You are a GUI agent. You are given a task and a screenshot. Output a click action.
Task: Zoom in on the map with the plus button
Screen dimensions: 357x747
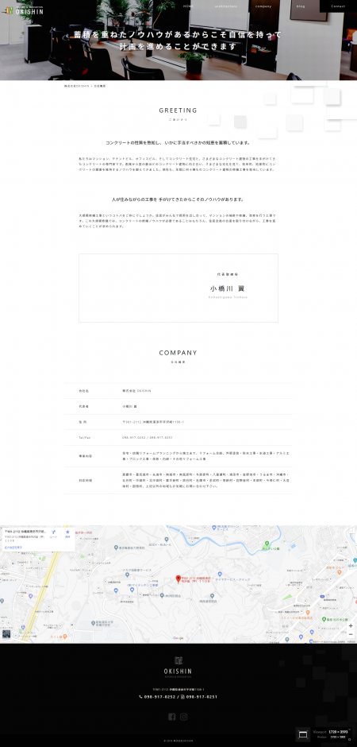[x=351, y=625]
